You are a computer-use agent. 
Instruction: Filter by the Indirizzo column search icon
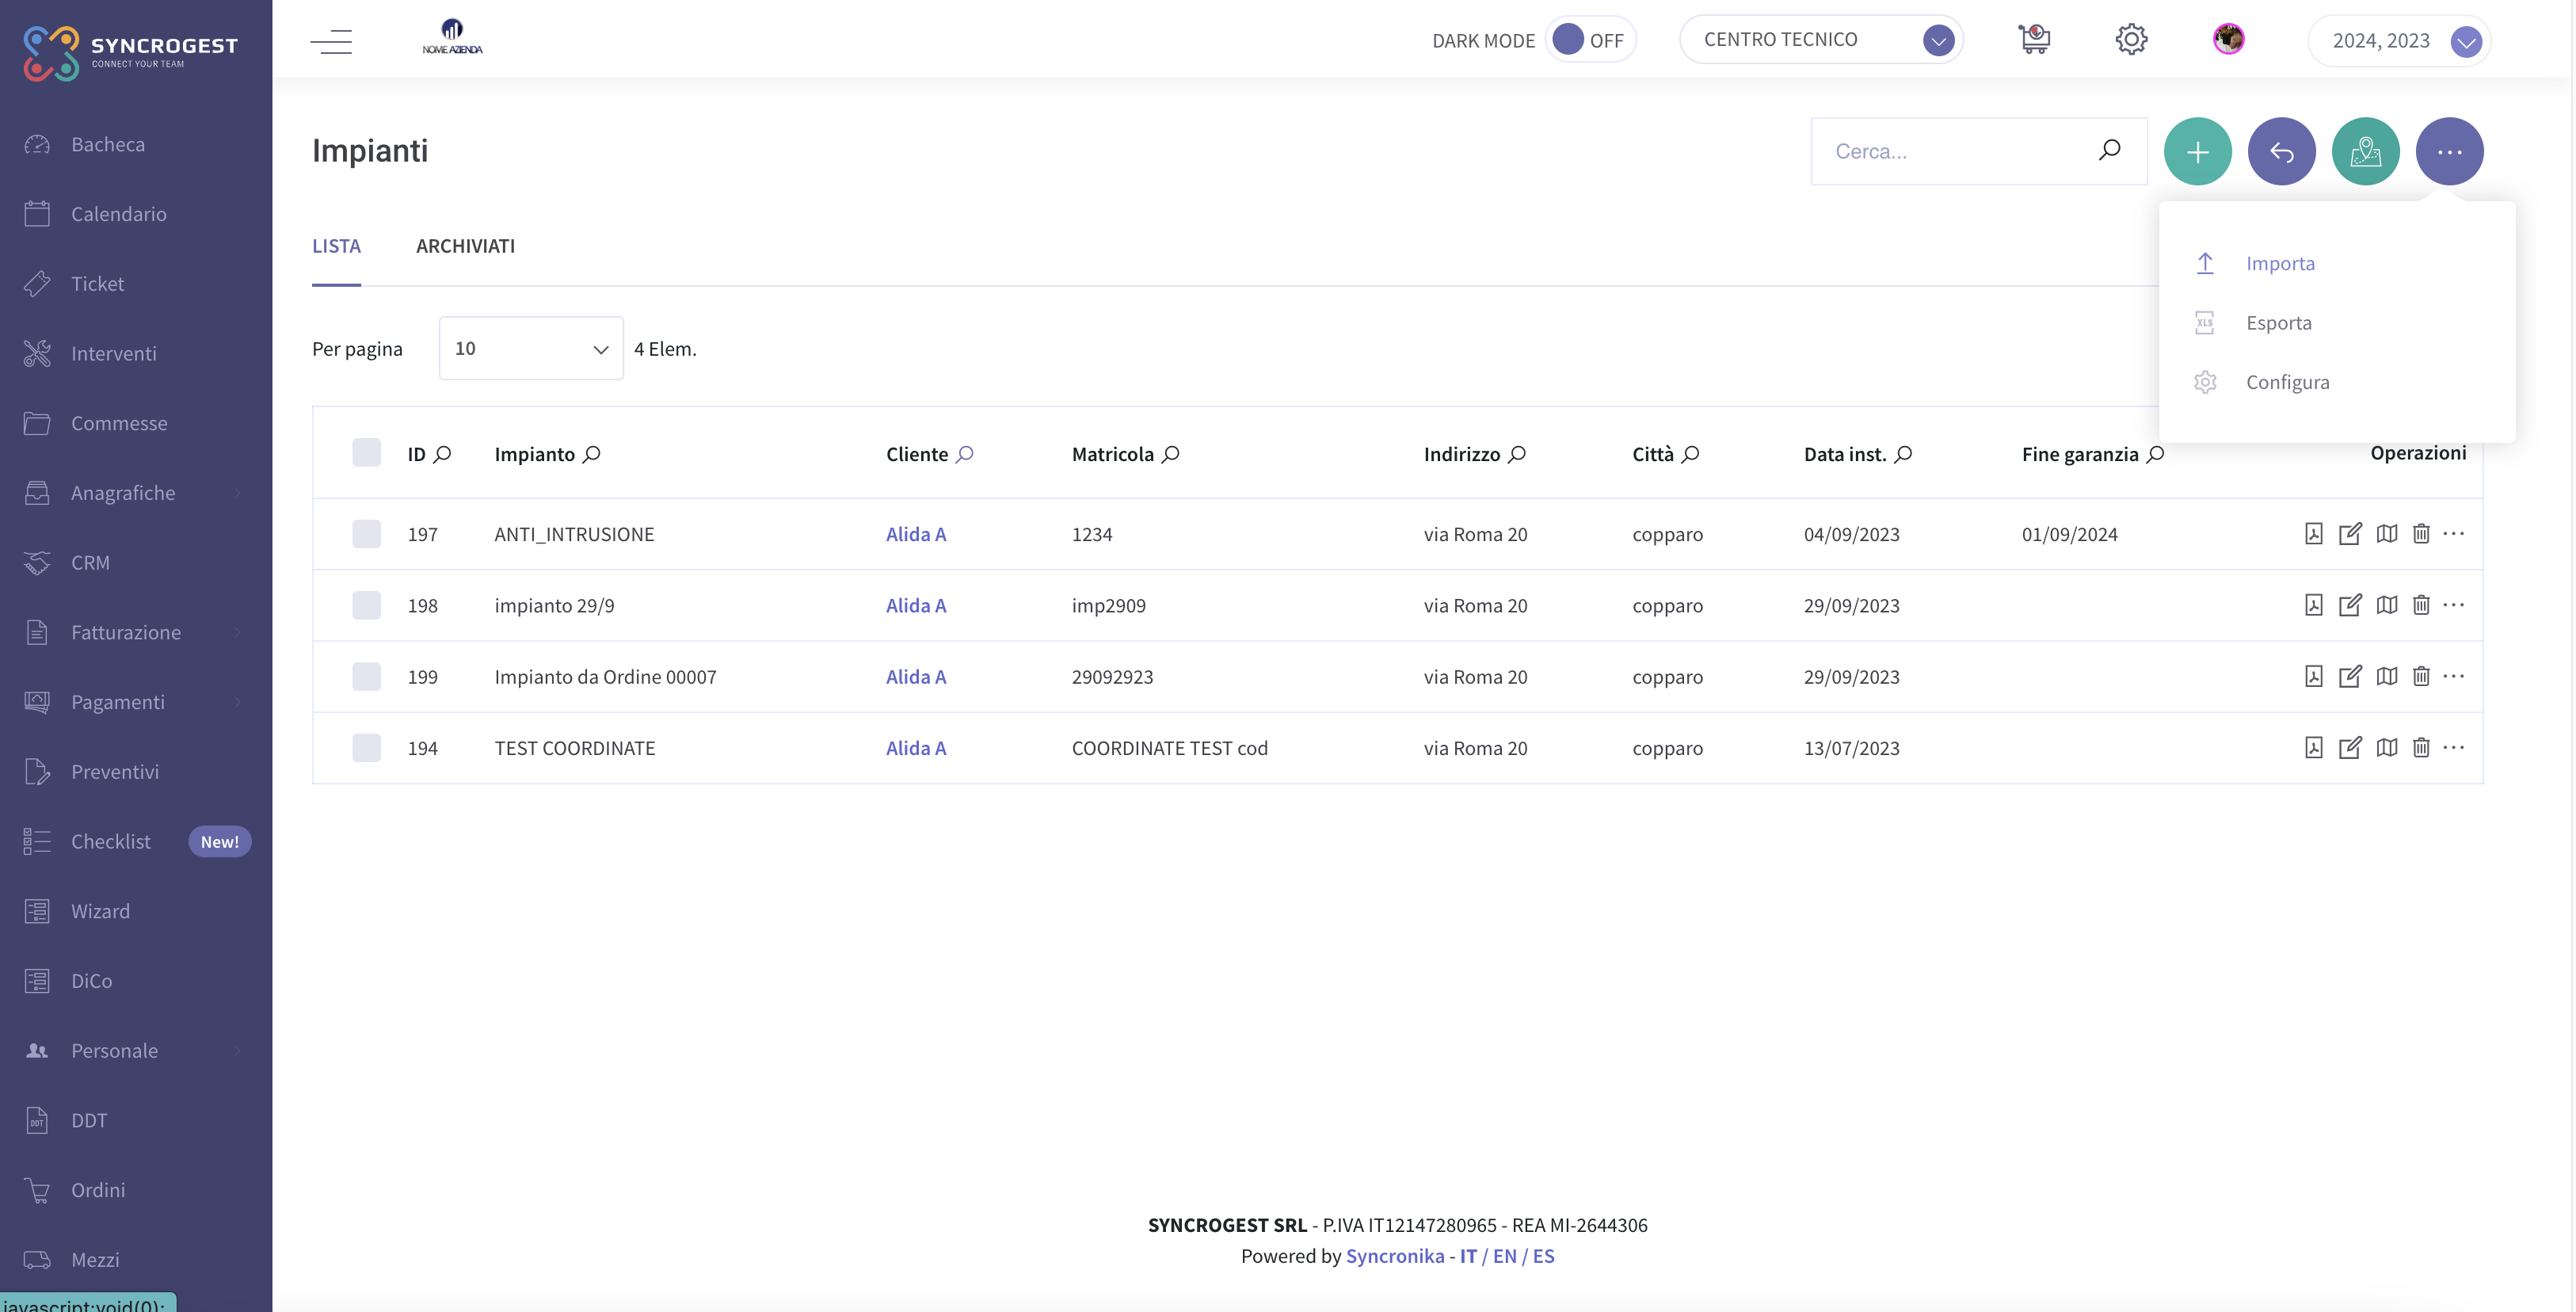[1516, 454]
